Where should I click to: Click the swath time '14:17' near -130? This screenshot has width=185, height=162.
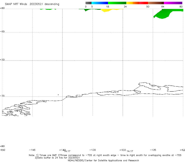(x=130, y=151)
